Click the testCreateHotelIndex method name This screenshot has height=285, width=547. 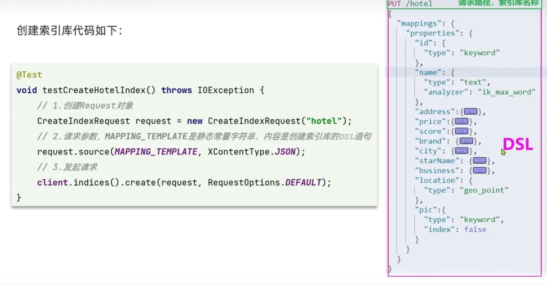pos(94,90)
